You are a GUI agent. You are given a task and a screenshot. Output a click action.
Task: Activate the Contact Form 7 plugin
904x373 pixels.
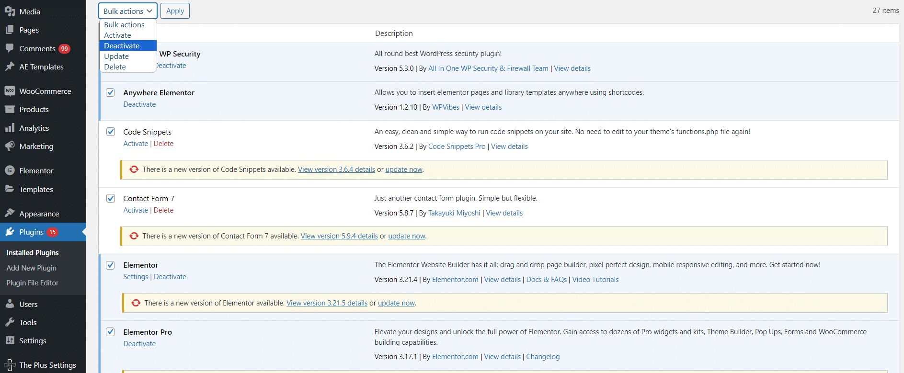pyautogui.click(x=136, y=210)
